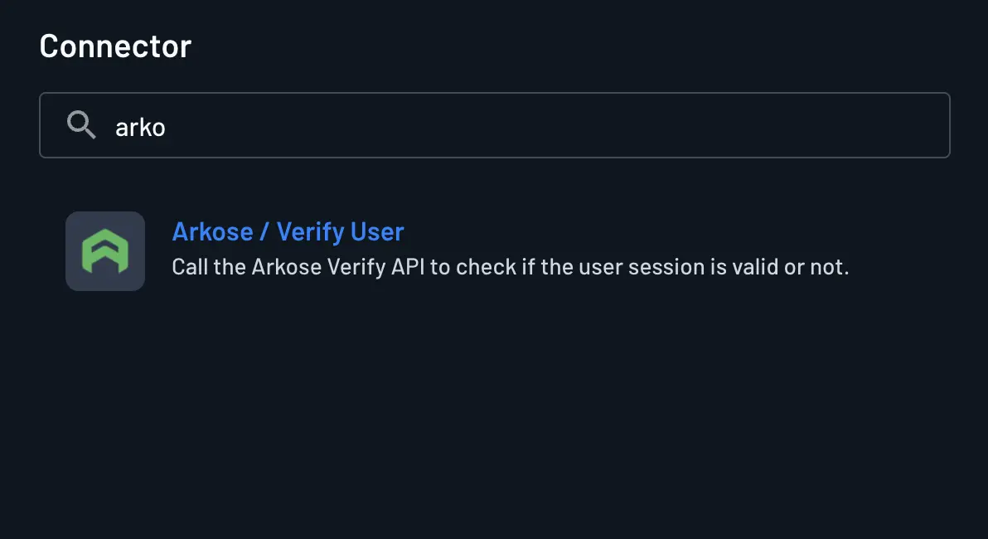Choose the connector with green chevron thumbnail
This screenshot has width=988, height=539.
point(105,251)
